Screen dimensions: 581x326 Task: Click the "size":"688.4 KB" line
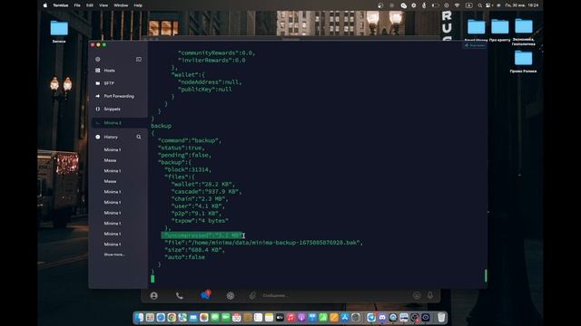194,250
